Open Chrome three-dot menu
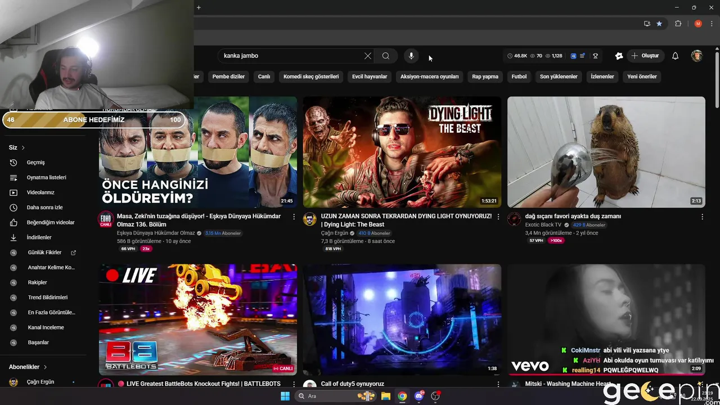720x405 pixels. point(712,24)
